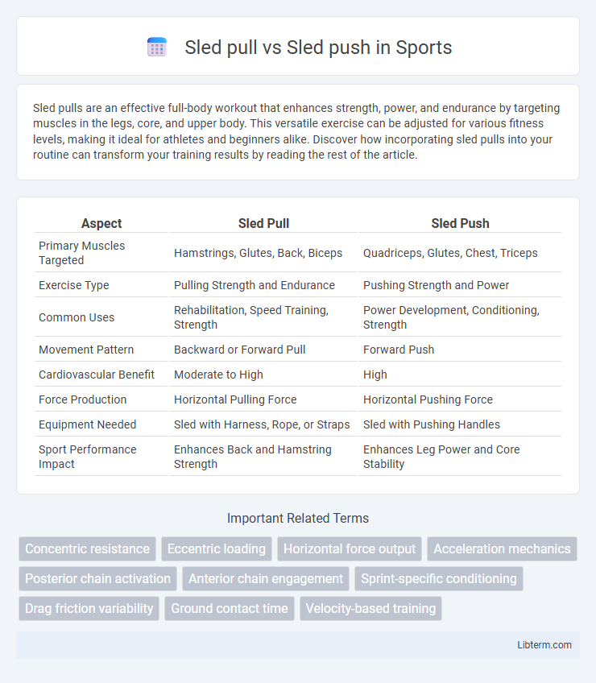Select the Cardiovascular Benefit row label
Viewport: 596px width, 683px height.
tap(97, 375)
